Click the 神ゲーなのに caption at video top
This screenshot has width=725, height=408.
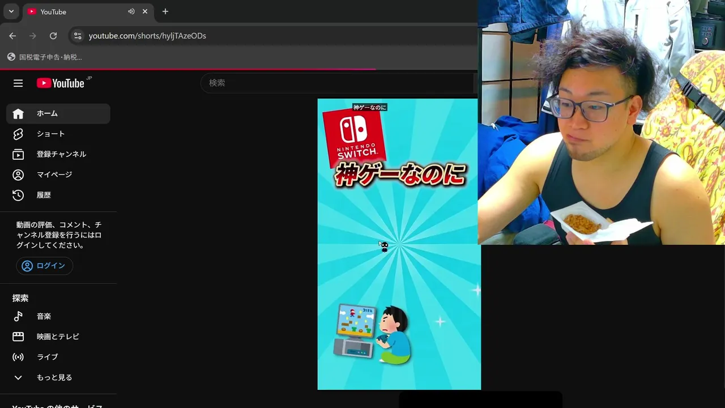tap(370, 107)
